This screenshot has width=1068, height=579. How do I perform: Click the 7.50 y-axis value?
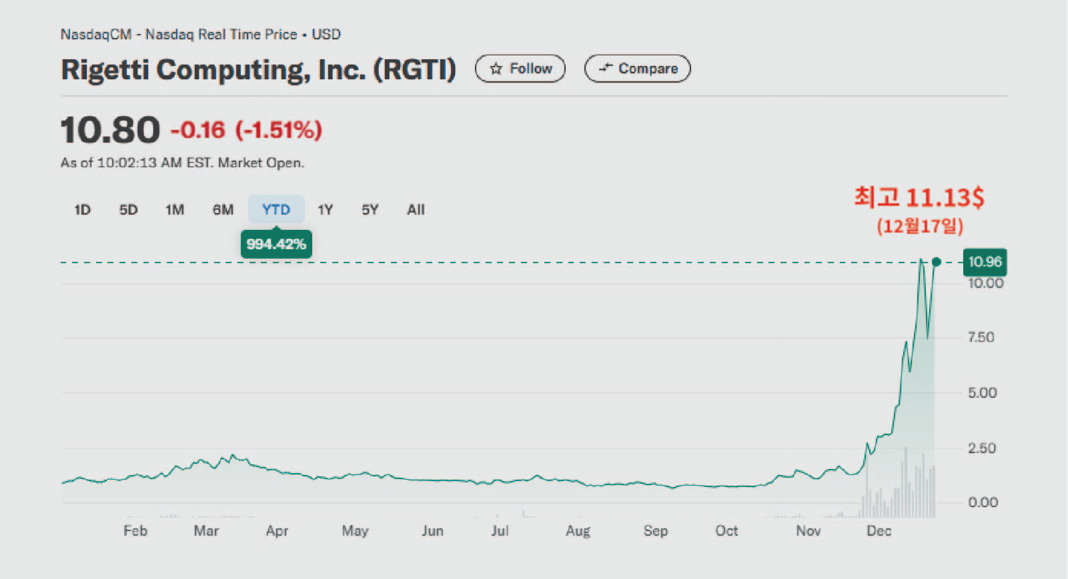coord(981,337)
